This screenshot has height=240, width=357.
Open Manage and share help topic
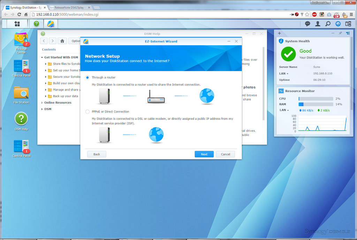point(67,90)
